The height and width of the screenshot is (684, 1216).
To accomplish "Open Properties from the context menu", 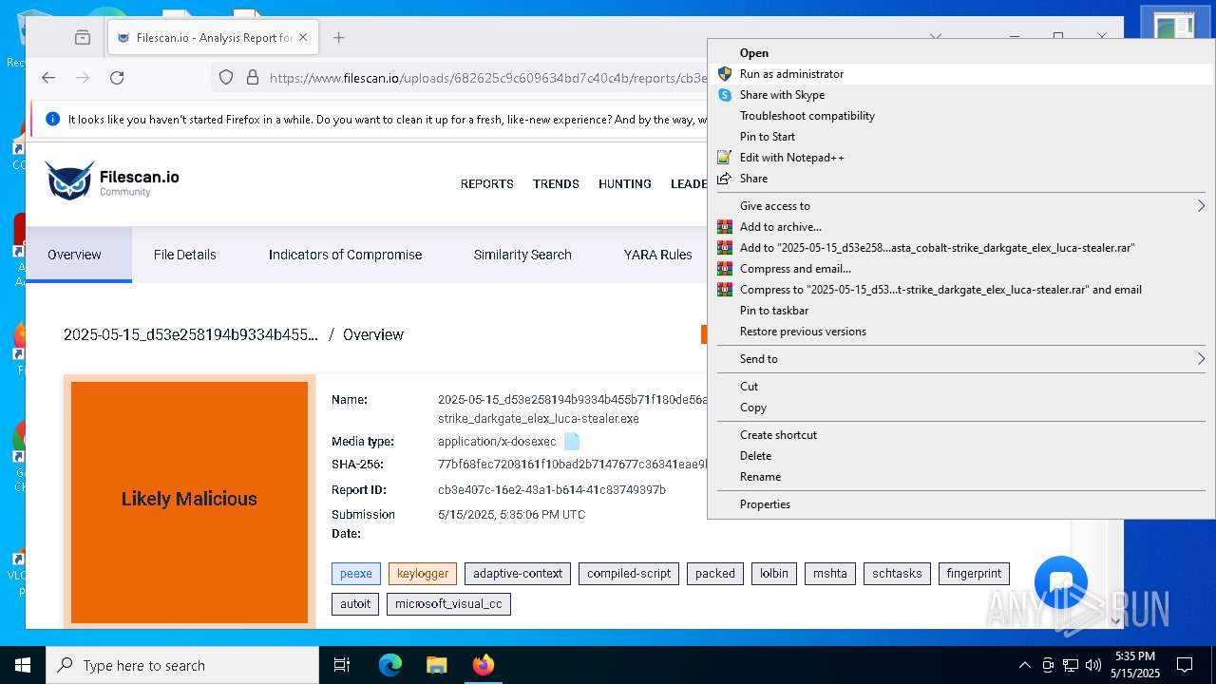I will [x=961, y=503].
